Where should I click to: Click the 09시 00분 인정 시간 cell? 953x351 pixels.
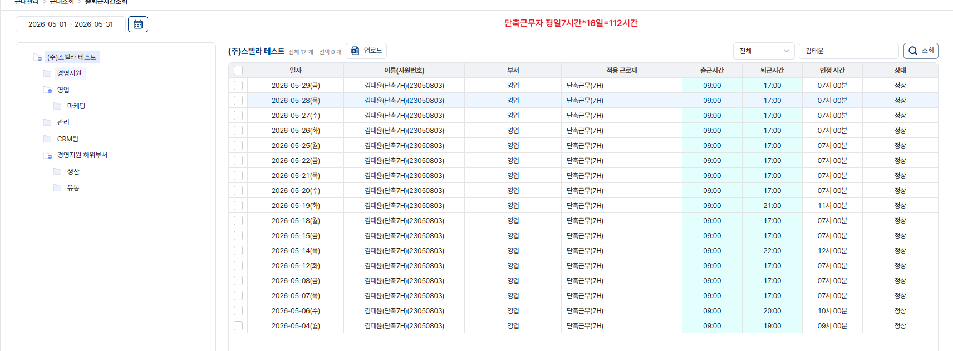click(832, 325)
